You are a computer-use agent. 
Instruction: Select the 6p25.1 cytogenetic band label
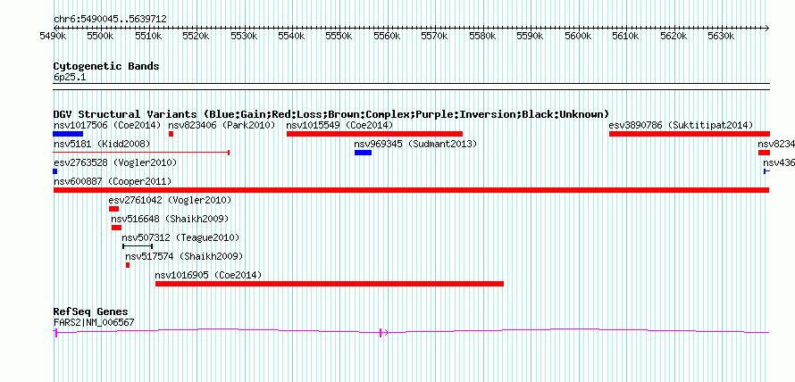(x=70, y=77)
